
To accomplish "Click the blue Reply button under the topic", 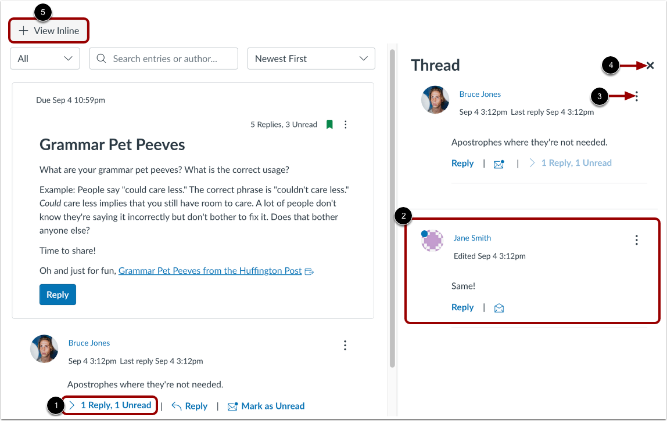I will tap(58, 295).
